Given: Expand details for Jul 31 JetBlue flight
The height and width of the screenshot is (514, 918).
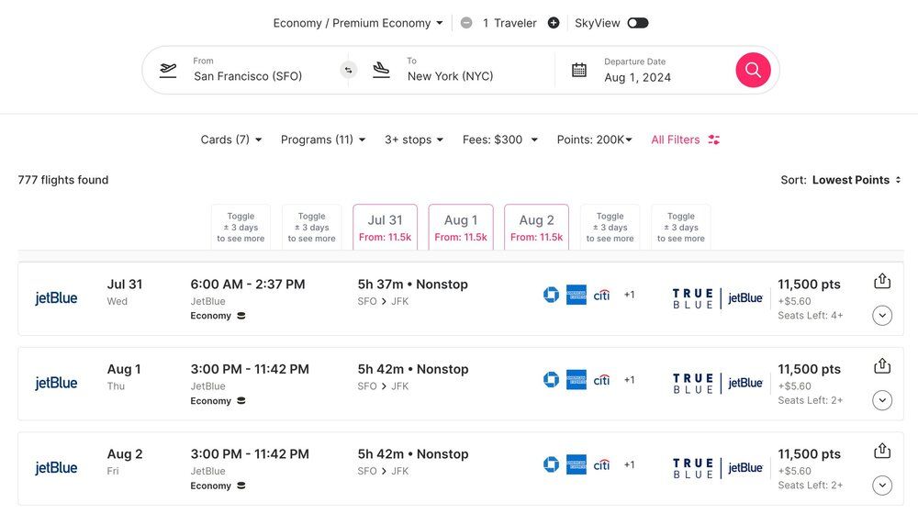Looking at the screenshot, I should [882, 316].
